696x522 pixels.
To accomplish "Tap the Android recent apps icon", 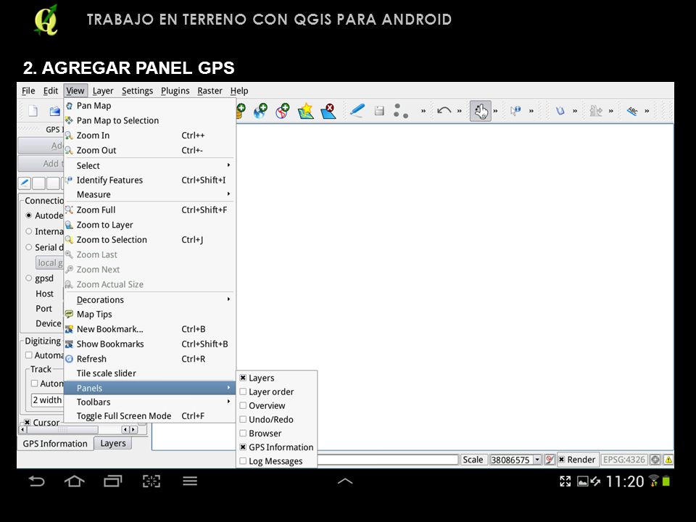I will [113, 481].
